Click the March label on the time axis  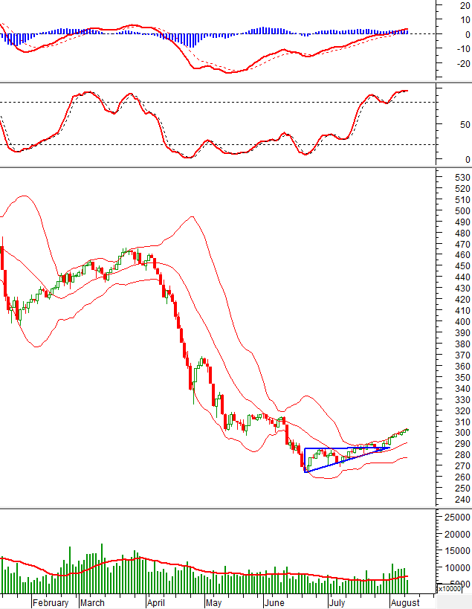[x=92, y=603]
